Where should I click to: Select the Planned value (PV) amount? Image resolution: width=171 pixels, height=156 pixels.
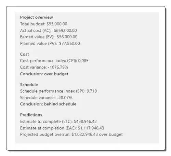click(69, 44)
